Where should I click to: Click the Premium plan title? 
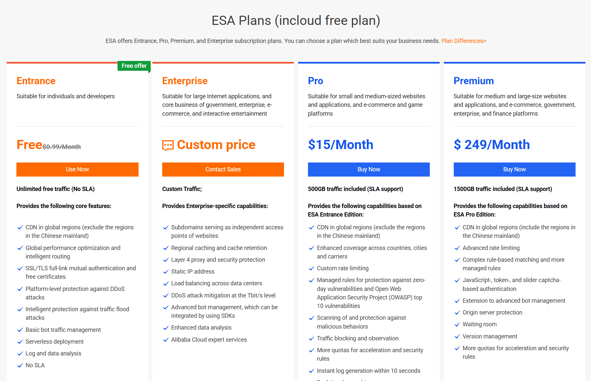click(x=473, y=81)
